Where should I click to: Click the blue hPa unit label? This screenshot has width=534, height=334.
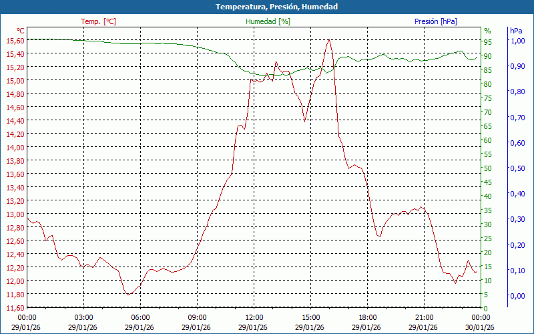point(516,31)
